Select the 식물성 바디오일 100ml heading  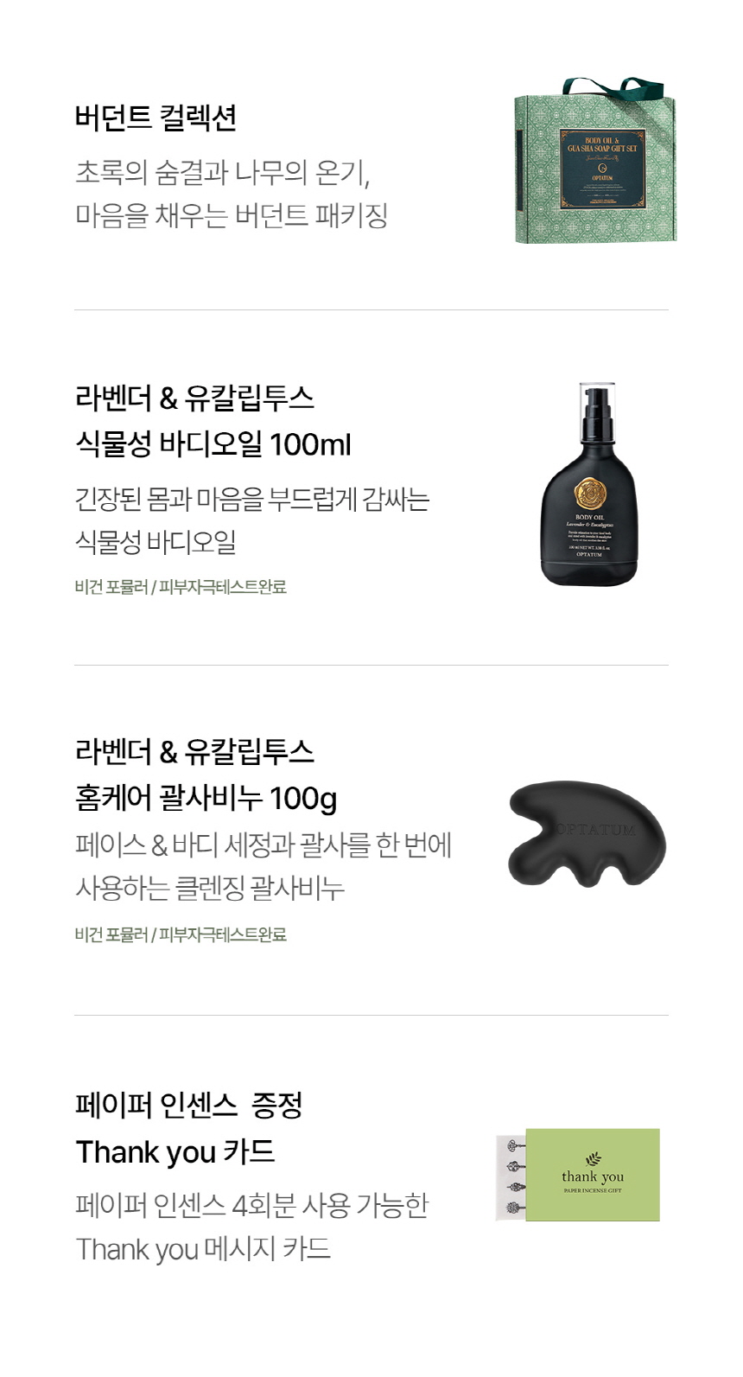pyautogui.click(x=213, y=444)
